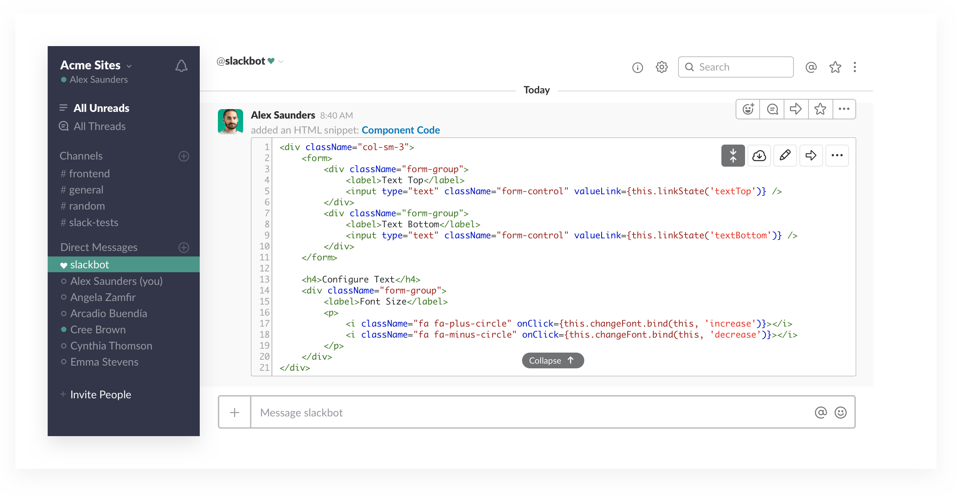
Task: Click Invite People link
Action: [x=100, y=394]
